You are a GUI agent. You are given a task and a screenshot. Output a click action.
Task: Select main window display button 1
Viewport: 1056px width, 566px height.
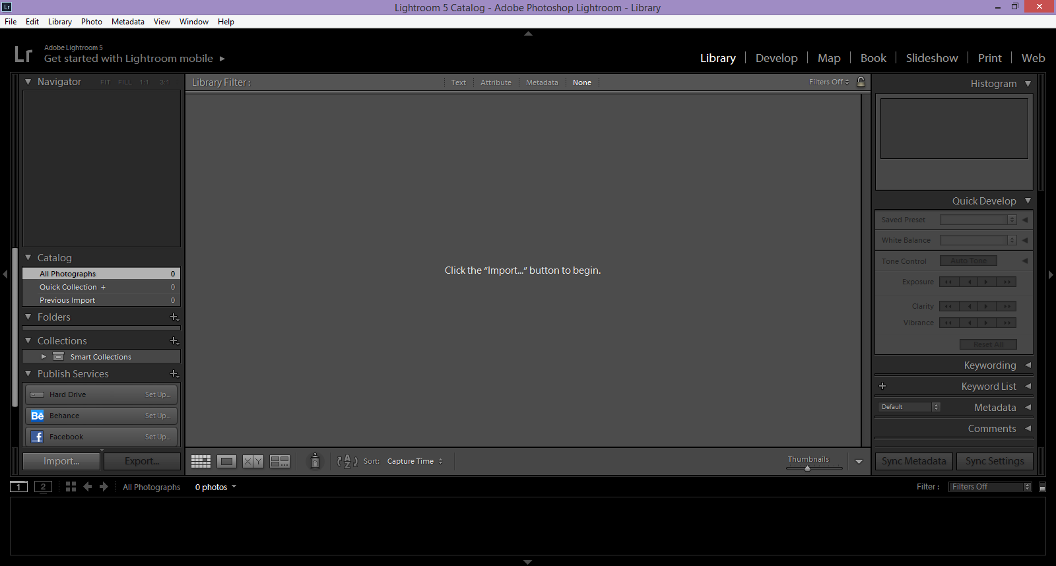click(18, 487)
